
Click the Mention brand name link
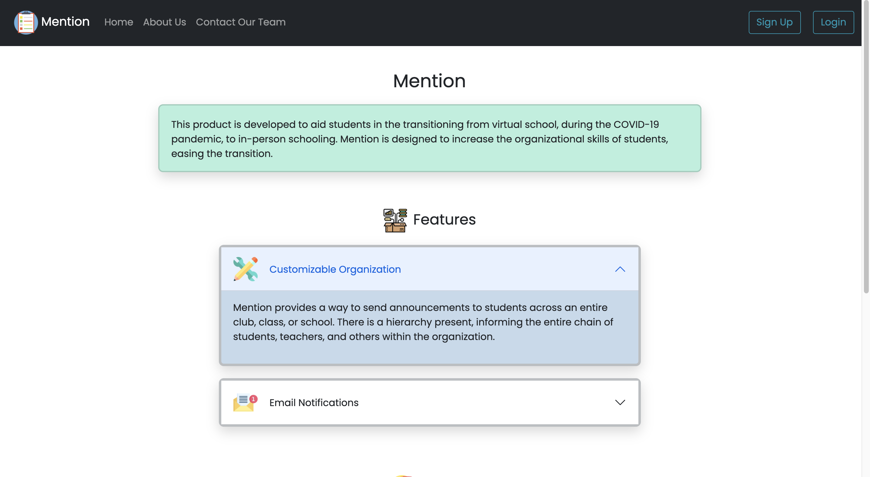coord(65,22)
